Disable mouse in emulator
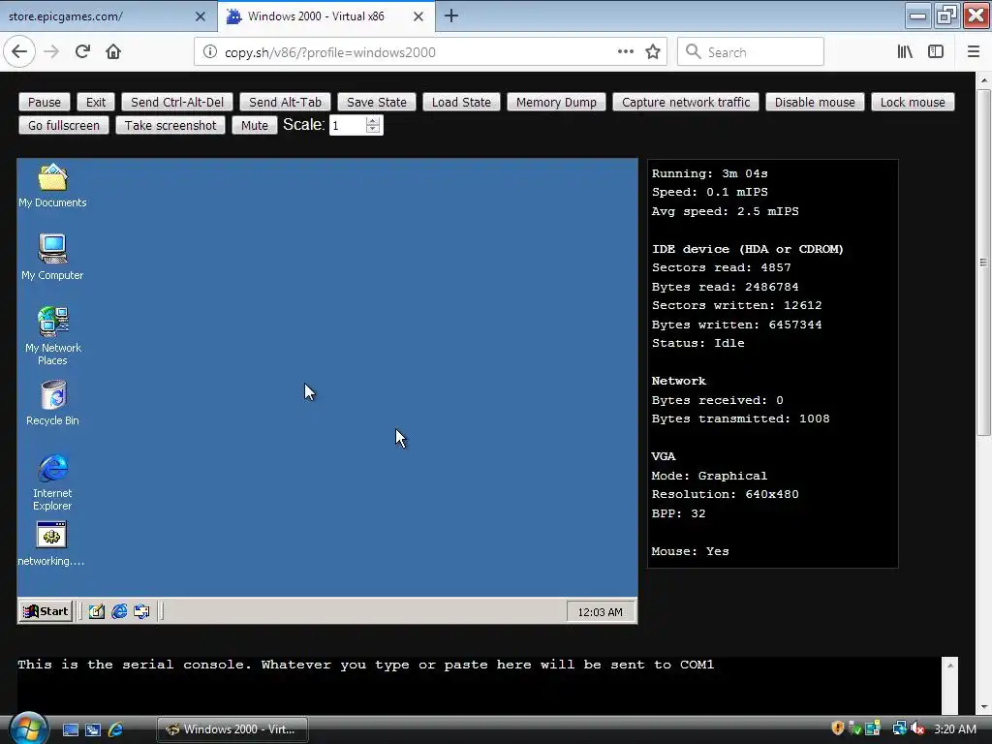 tap(815, 102)
